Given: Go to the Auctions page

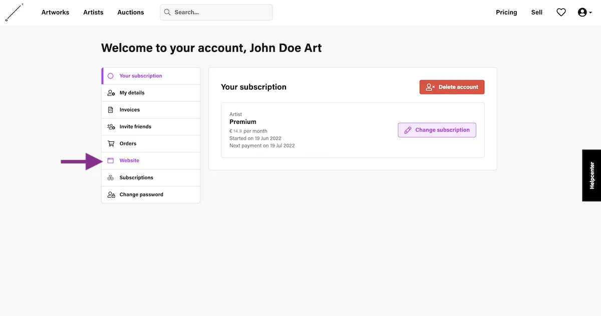Looking at the screenshot, I should tap(131, 13).
